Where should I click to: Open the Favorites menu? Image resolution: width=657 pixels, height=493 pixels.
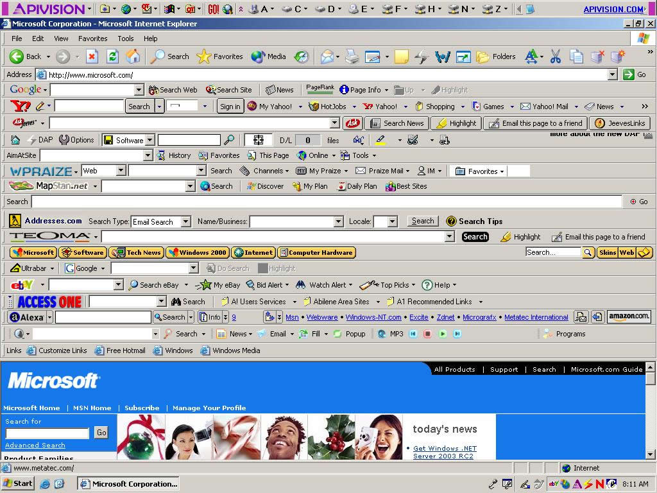point(92,39)
